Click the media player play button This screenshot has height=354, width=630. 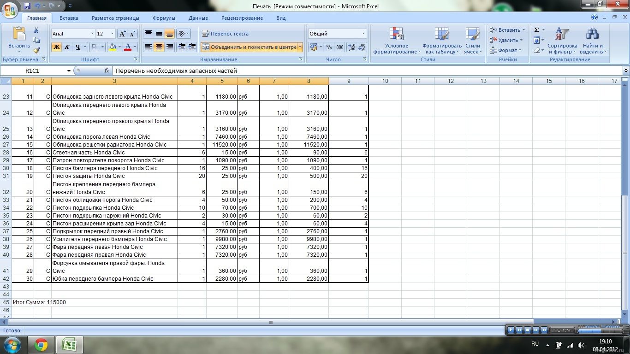511,330
